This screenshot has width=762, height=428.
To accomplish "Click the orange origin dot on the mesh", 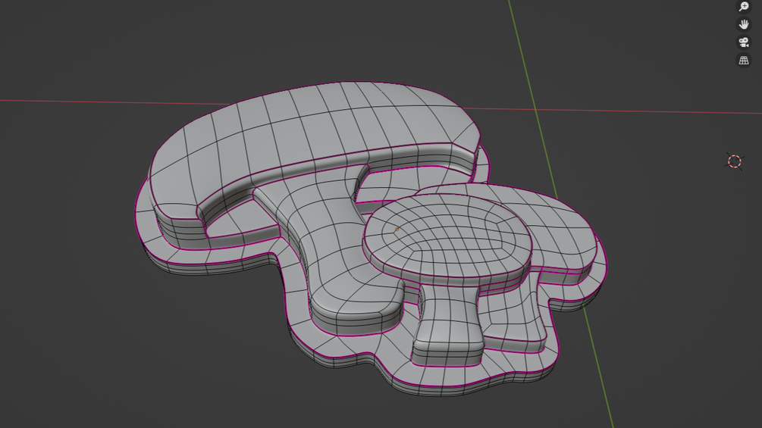I will pyautogui.click(x=397, y=230).
